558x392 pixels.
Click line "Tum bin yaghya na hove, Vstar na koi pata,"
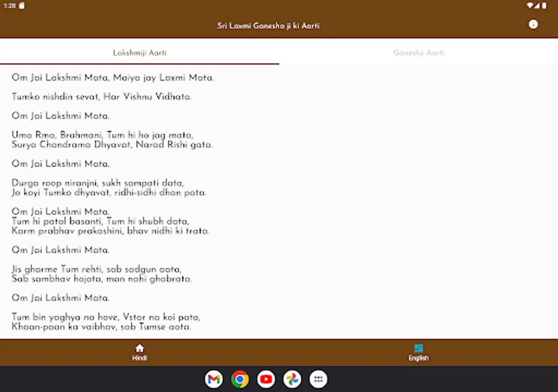[x=106, y=317]
